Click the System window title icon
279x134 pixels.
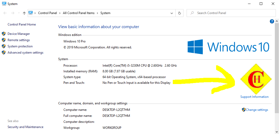tap(4, 4)
